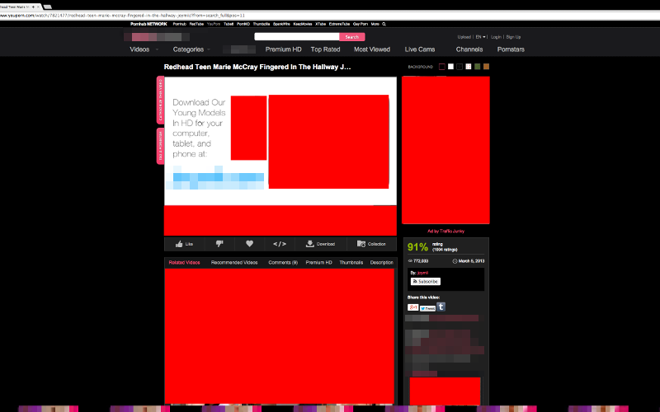The width and height of the screenshot is (660, 412).
Task: Open the embed code icon
Action: [x=280, y=244]
